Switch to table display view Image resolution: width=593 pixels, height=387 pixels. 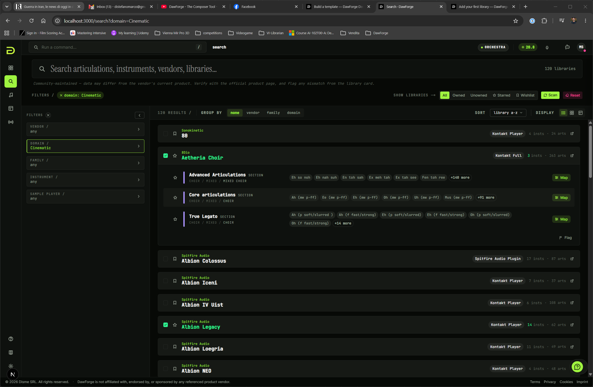coord(580,113)
